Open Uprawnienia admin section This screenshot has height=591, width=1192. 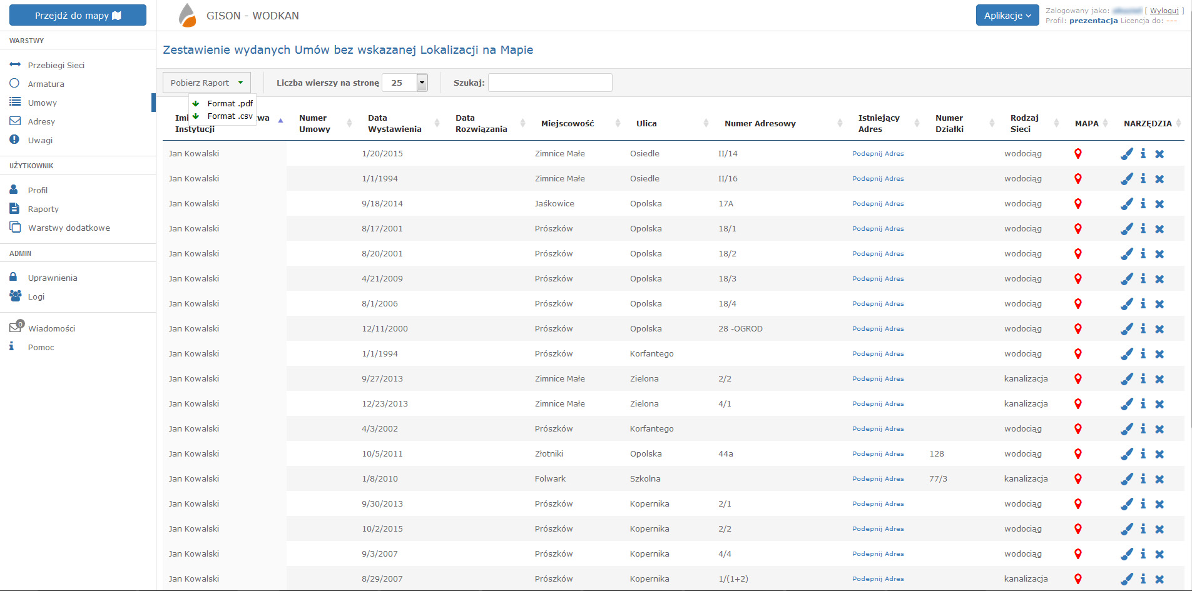tap(53, 278)
